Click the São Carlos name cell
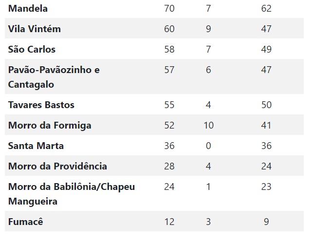The height and width of the screenshot is (243, 313). [32, 49]
